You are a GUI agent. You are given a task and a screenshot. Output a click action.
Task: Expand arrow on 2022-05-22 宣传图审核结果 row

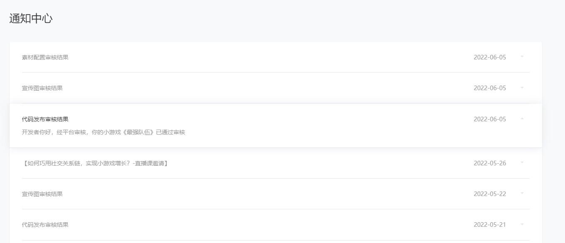[x=522, y=194]
